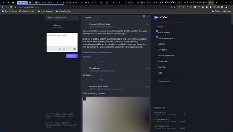Open Chrome extensions puzzle icon
This screenshot has width=233, height=132.
pyautogui.click(x=207, y=7)
